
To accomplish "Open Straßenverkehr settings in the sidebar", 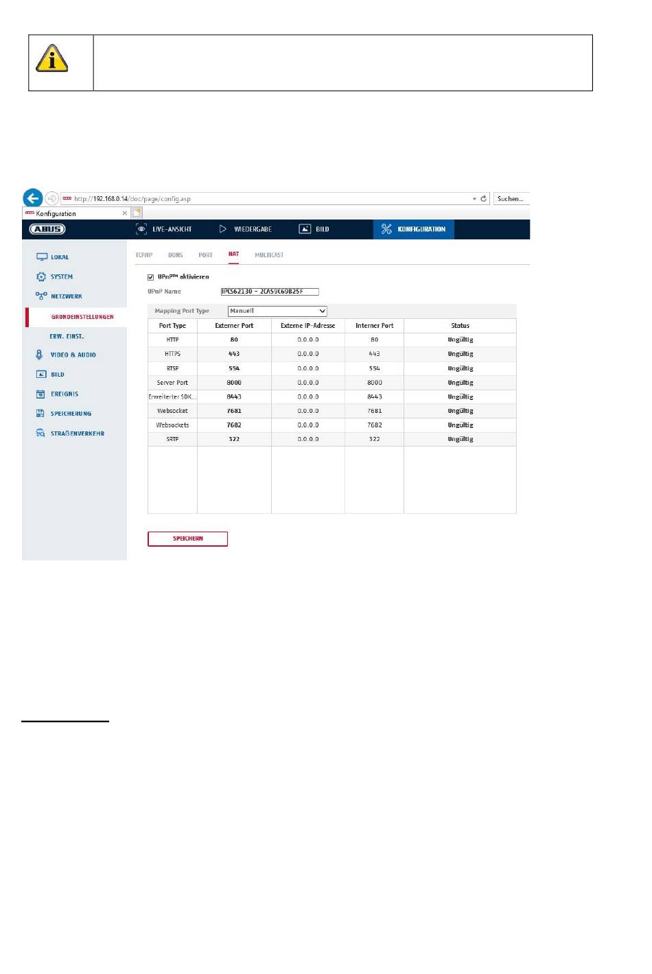I will click(x=77, y=433).
